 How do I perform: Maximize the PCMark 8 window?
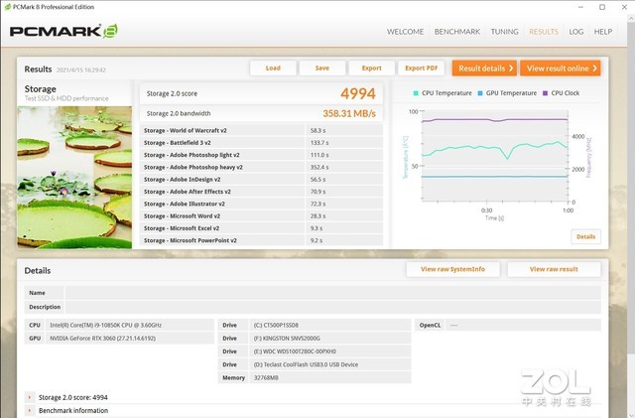coord(602,7)
